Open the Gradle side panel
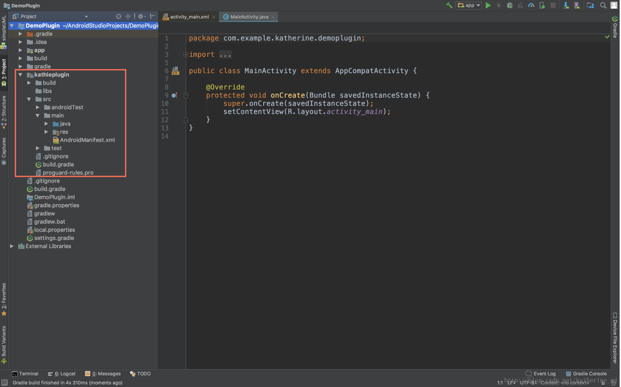Viewport: 621px width, 387px height. pyautogui.click(x=615, y=27)
